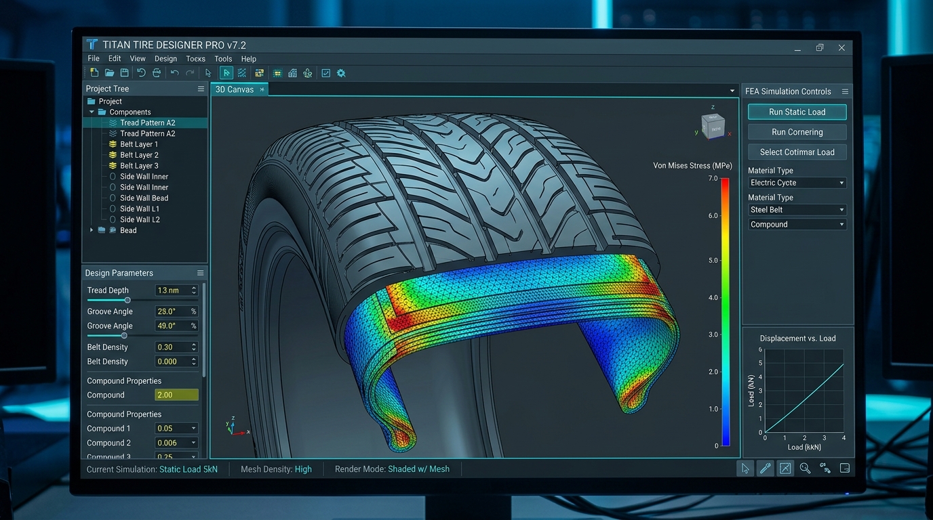
Task: Click the Run Static Load button
Action: 797,112
